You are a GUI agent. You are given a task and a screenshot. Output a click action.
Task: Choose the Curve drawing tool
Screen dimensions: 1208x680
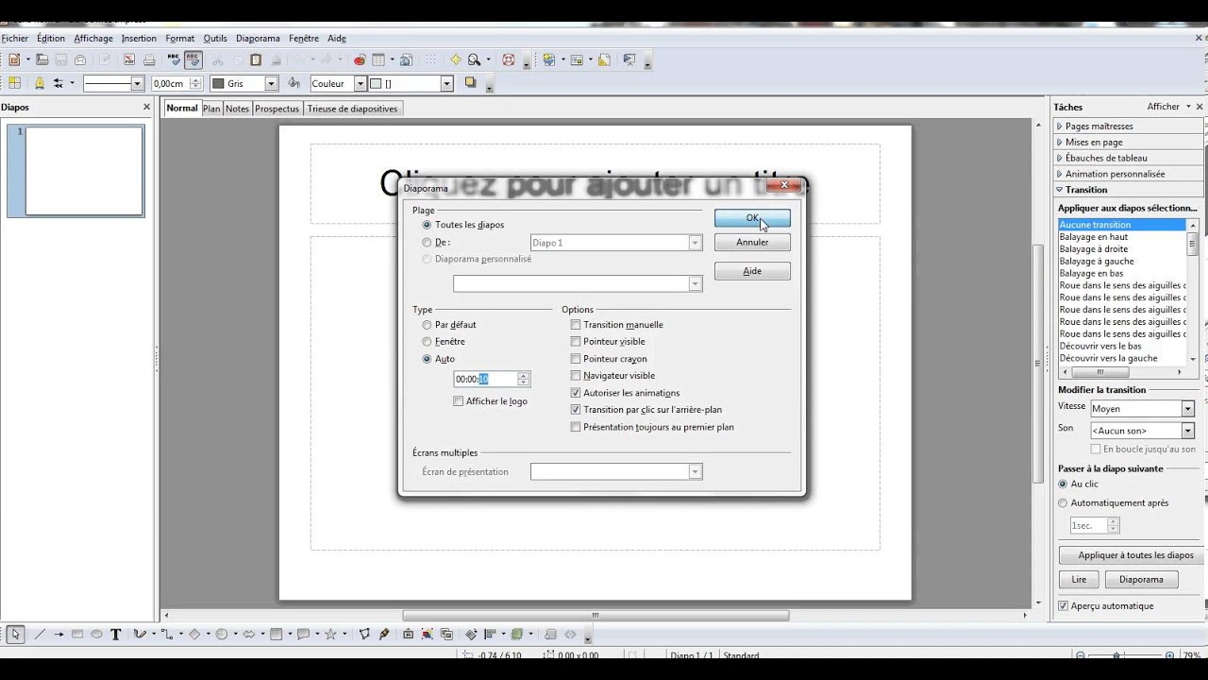(x=140, y=635)
